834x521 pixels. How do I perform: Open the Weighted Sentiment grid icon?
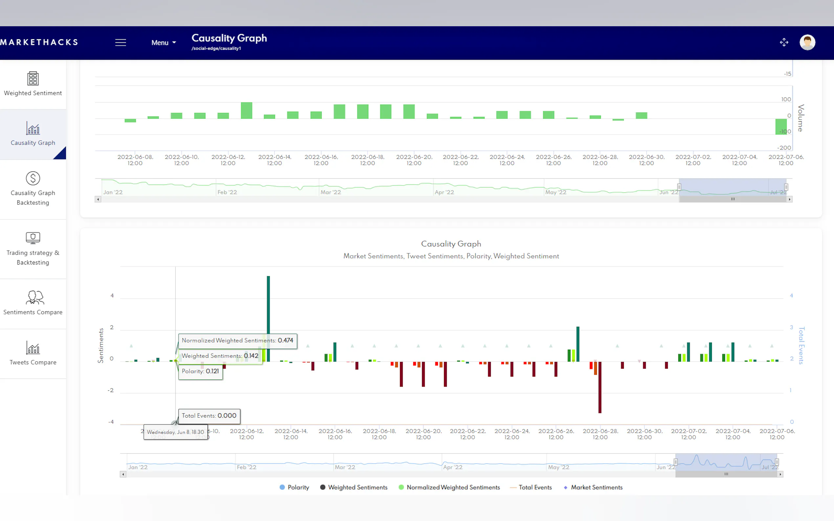point(33,78)
